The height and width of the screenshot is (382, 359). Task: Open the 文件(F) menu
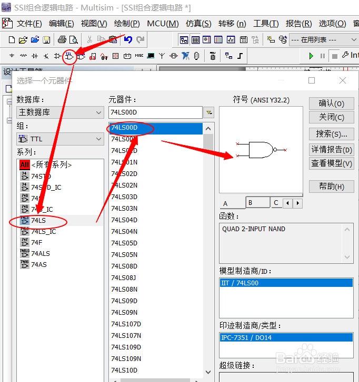(29, 24)
